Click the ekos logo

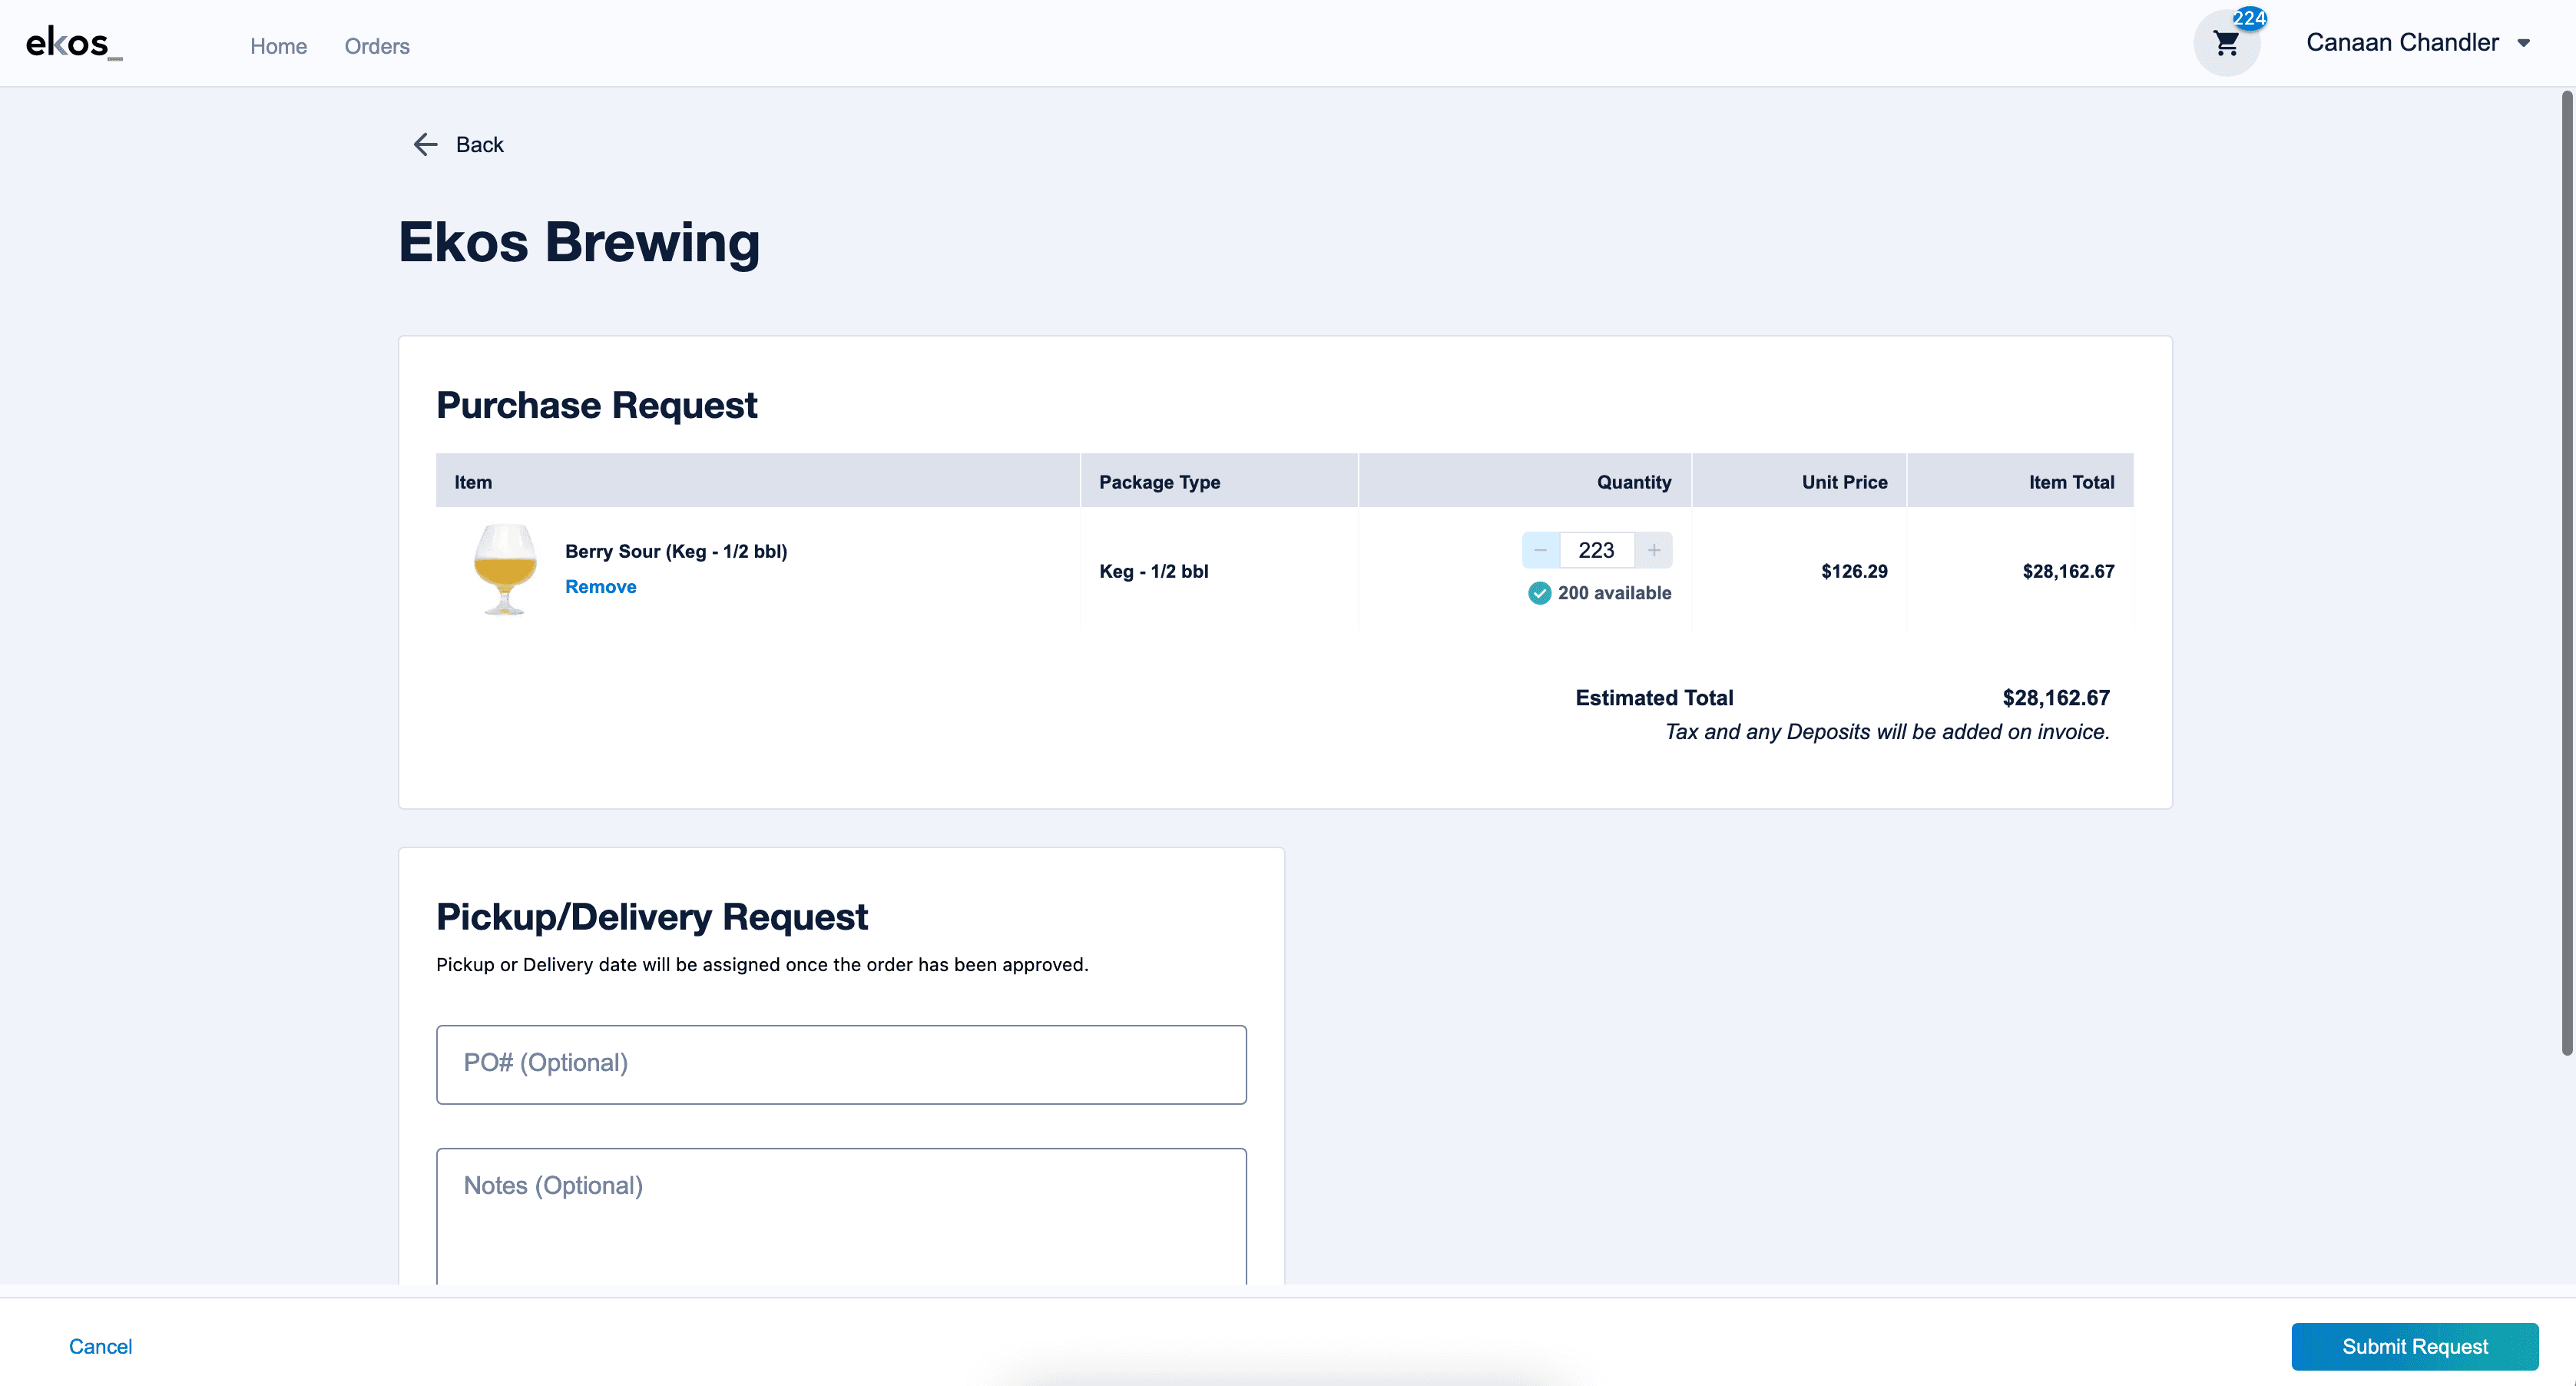74,43
